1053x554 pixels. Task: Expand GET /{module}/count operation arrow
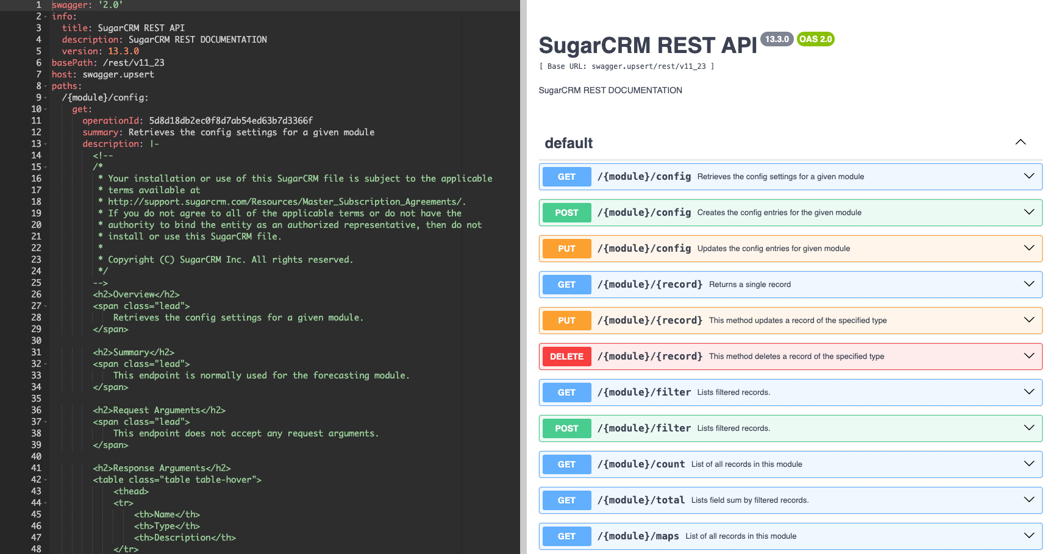pyautogui.click(x=1029, y=464)
